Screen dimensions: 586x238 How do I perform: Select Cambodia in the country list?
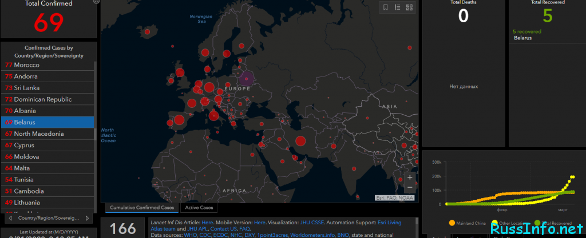coord(47,191)
